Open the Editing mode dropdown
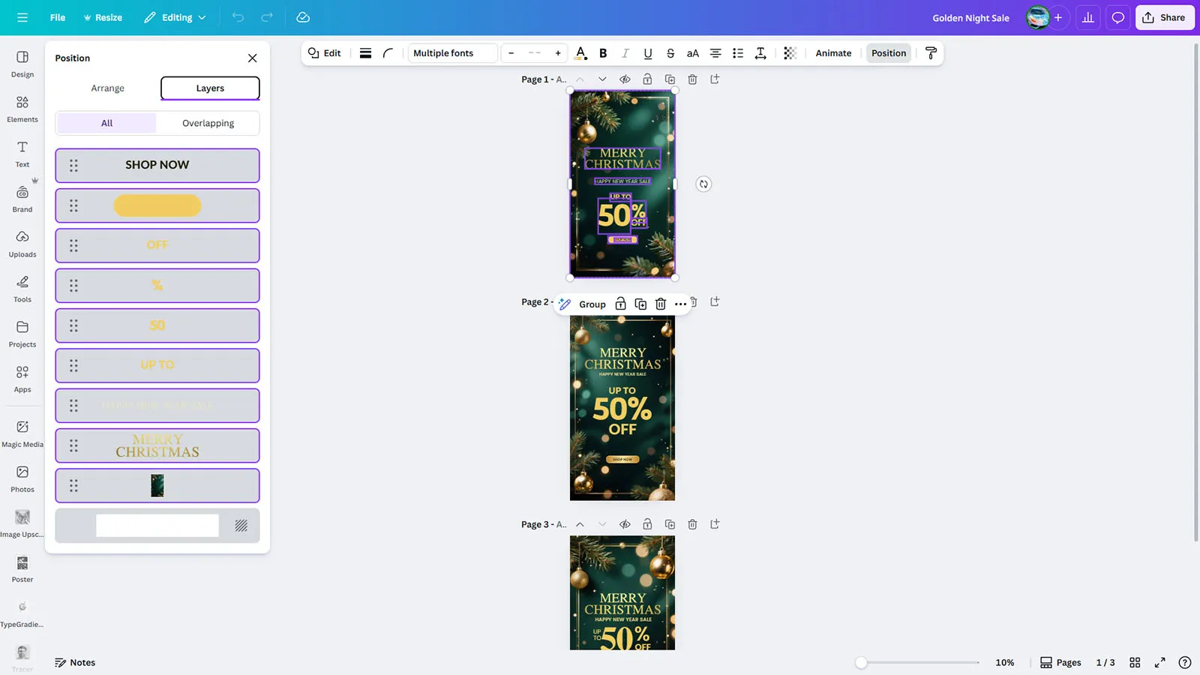Screen dimensions: 1200x675 [x=175, y=17]
